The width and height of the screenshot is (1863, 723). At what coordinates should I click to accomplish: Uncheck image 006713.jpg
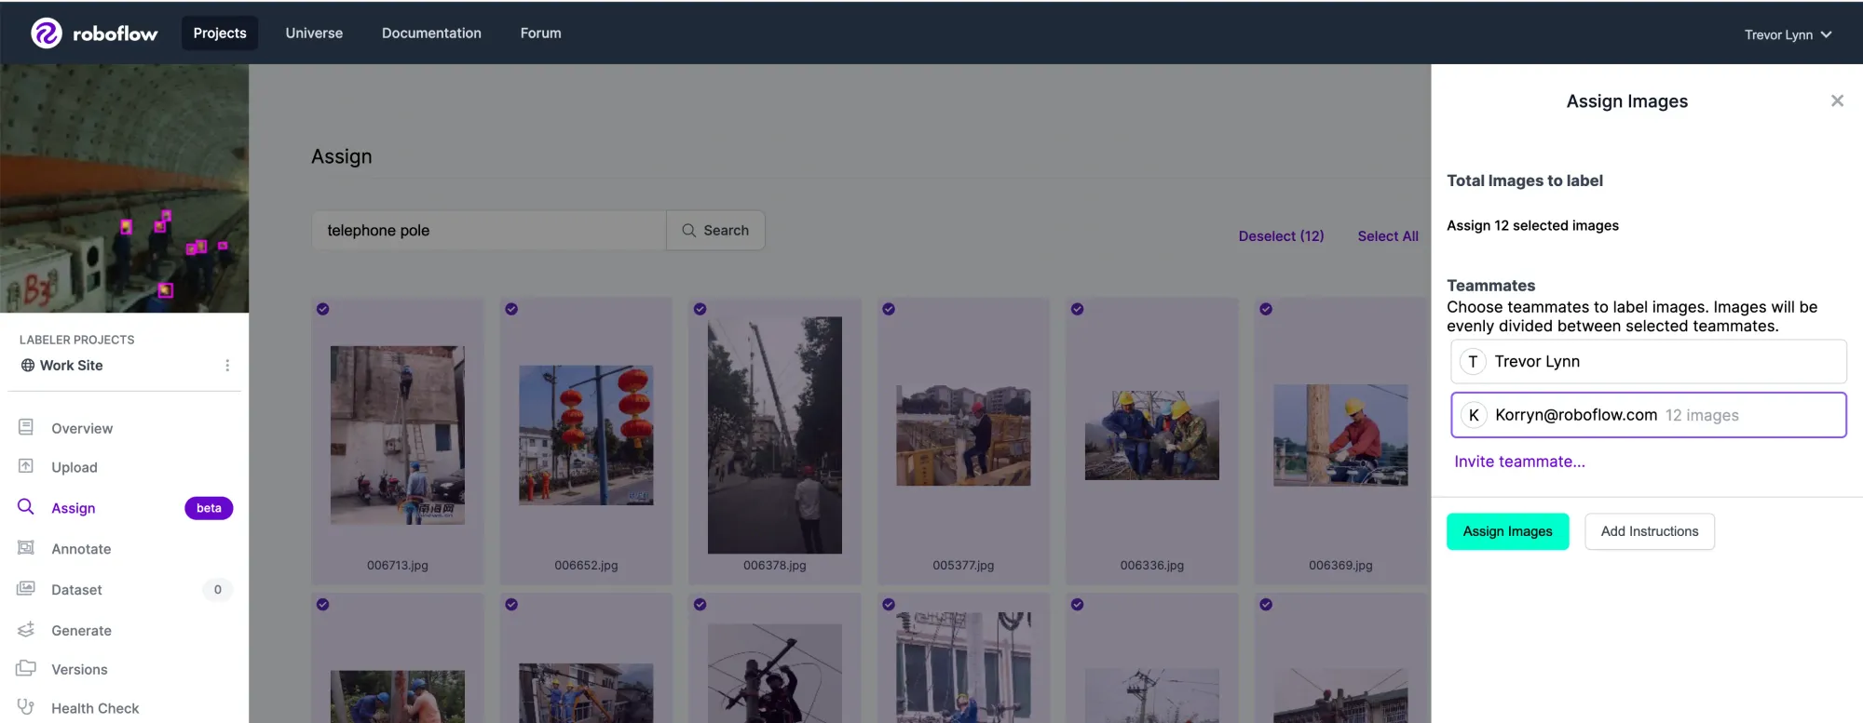(323, 309)
